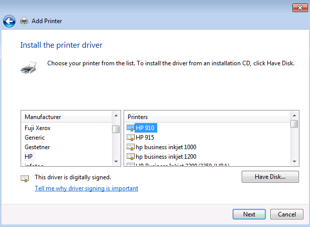This screenshot has width=310, height=227.
Task: Select Generic in Manufacturer list
Action: (x=35, y=138)
